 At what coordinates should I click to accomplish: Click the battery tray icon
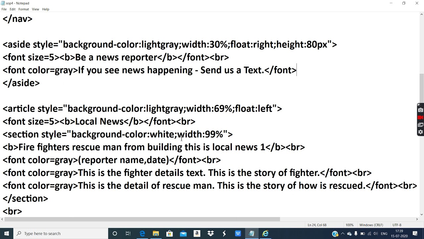pos(362,234)
